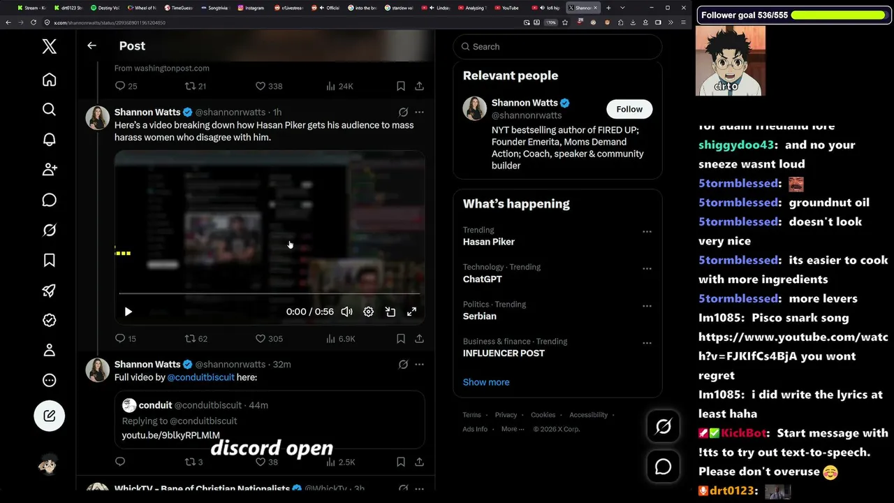Image resolution: width=894 pixels, height=503 pixels.
Task: Open the youtu.be link in quoted post
Action: point(171,435)
